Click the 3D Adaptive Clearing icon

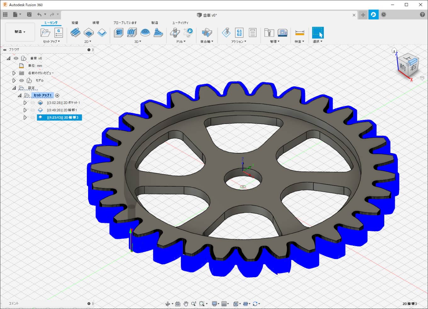pyautogui.click(x=118, y=32)
